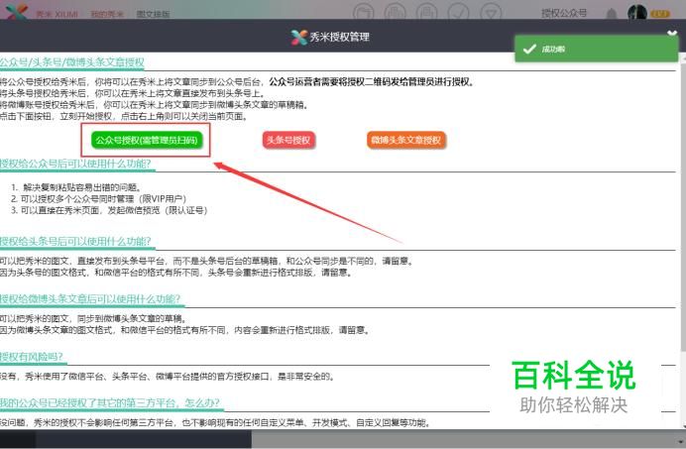This screenshot has height=449, width=686.
Task: Click 授权公众号 in the top bar
Action: point(564,13)
